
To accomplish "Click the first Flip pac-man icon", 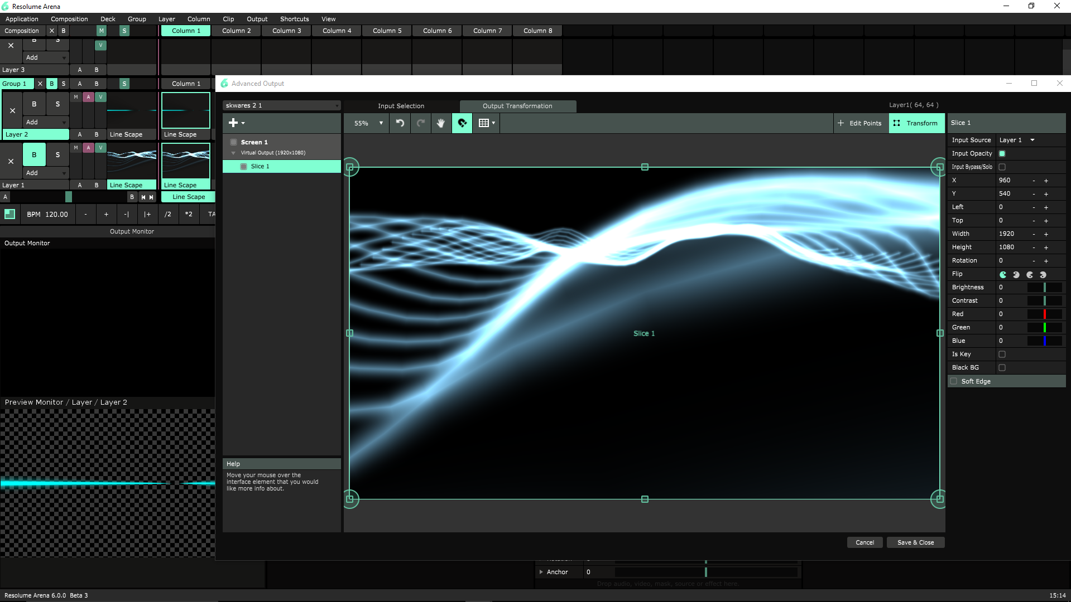I will 1003,274.
